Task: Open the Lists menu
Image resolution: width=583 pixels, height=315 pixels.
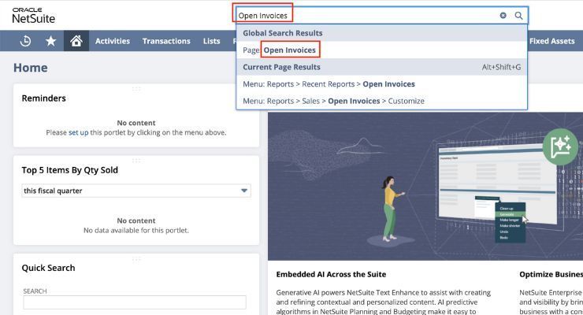Action: coord(212,41)
